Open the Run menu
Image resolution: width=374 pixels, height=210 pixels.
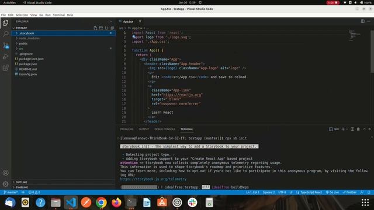48,15
